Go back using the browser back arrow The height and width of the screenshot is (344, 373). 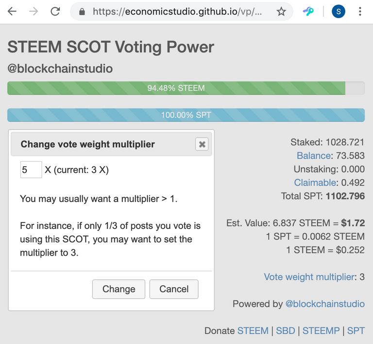pos(12,11)
